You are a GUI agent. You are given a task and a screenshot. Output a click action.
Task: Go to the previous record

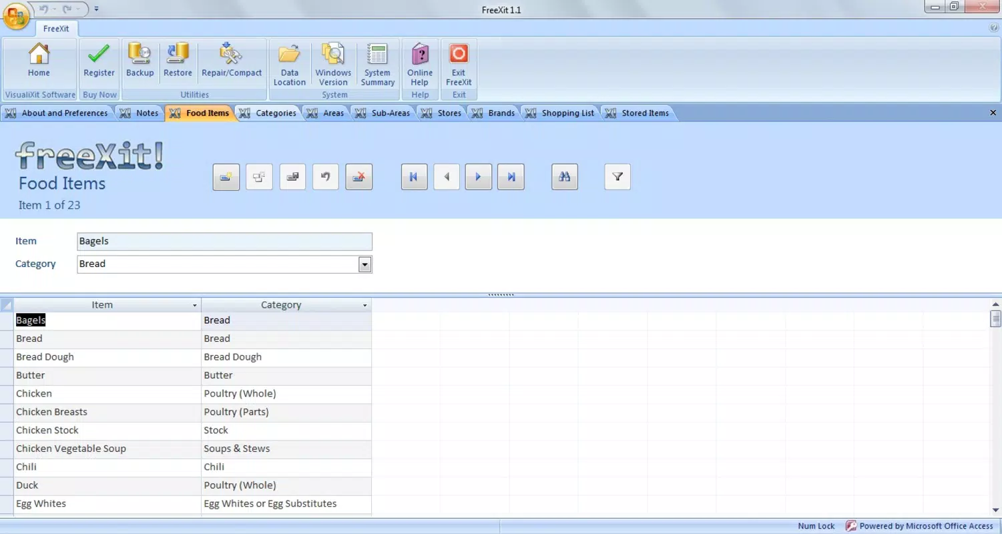(x=447, y=177)
